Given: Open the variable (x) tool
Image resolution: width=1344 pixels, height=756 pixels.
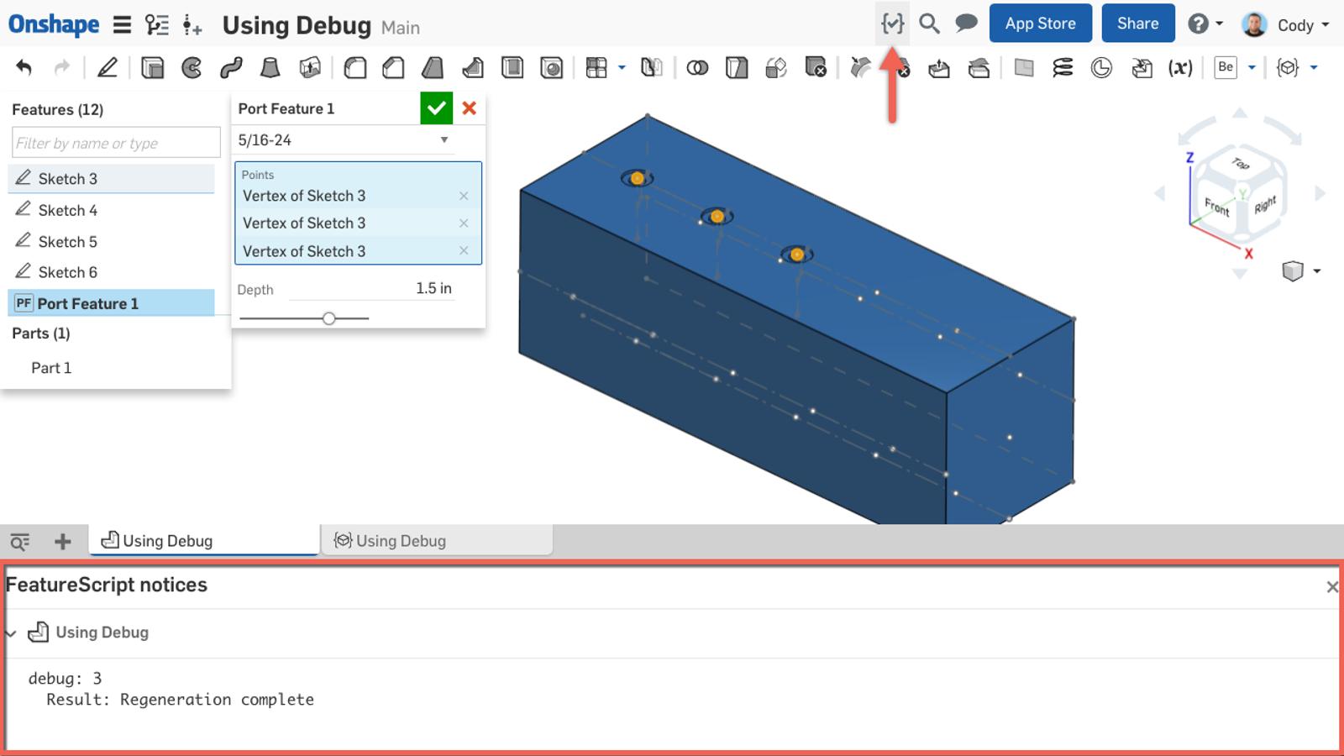Looking at the screenshot, I should point(1180,68).
